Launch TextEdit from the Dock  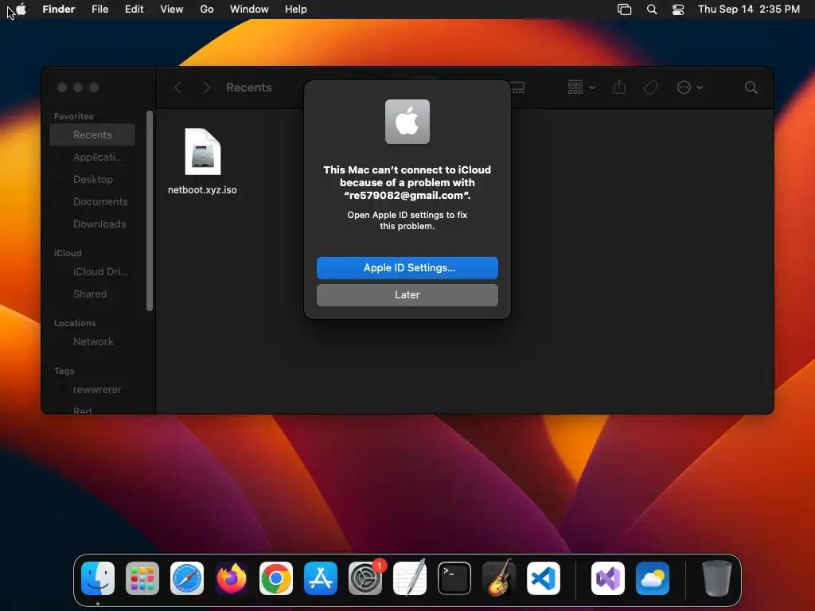point(410,578)
